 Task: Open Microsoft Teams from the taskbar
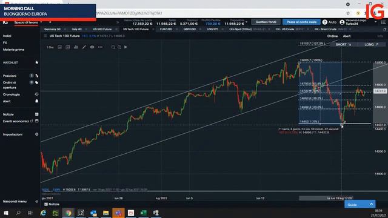[119, 213]
